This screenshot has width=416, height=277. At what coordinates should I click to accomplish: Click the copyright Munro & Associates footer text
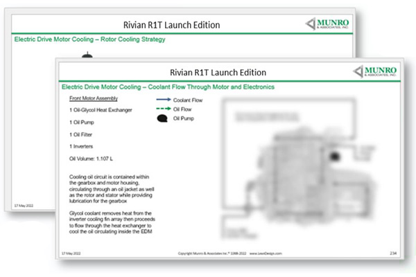(x=229, y=253)
